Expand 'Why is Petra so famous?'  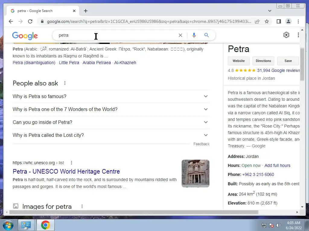point(111,97)
